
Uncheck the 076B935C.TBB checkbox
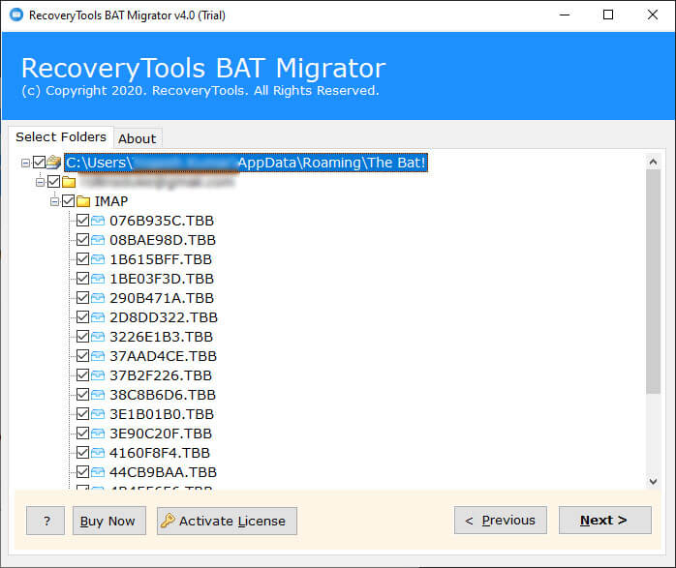click(x=82, y=221)
